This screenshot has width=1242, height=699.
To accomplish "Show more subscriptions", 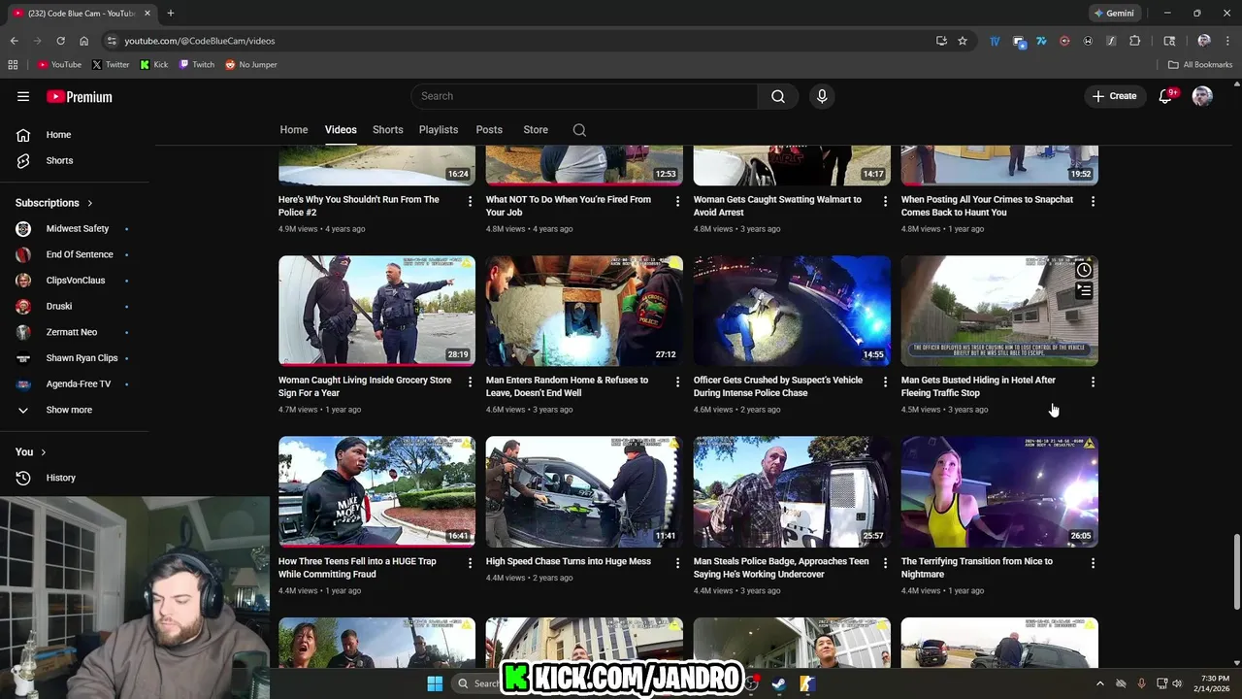I will pos(68,410).
